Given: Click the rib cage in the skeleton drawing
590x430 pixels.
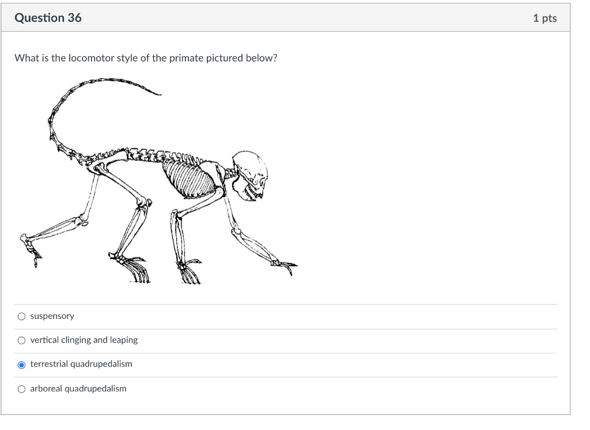Looking at the screenshot, I should [x=190, y=178].
